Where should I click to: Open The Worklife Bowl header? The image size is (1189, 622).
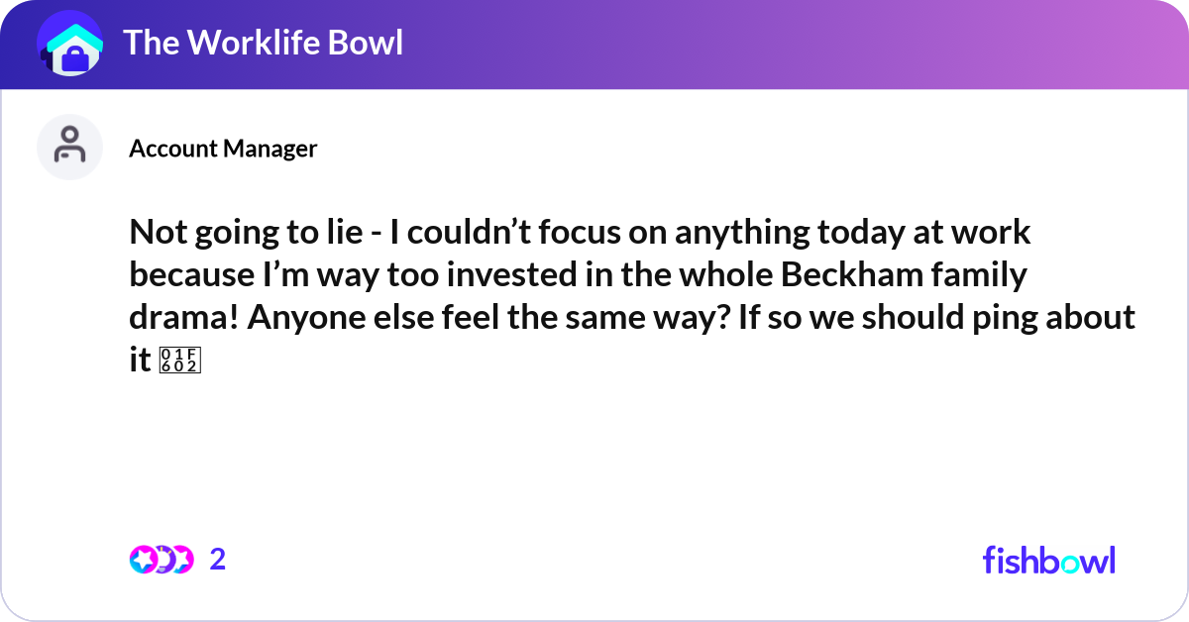pyautogui.click(x=264, y=43)
